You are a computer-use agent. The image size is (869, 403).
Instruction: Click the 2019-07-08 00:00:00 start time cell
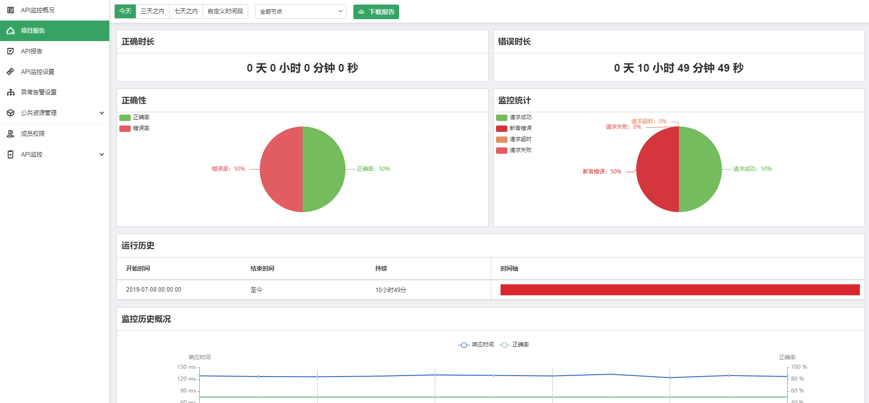(x=154, y=290)
